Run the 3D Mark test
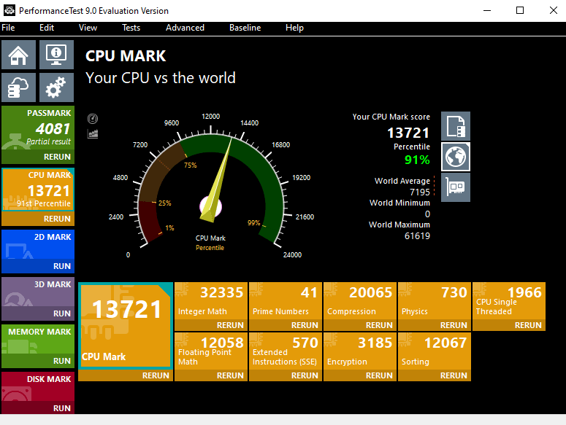566x425 pixels. click(38, 313)
